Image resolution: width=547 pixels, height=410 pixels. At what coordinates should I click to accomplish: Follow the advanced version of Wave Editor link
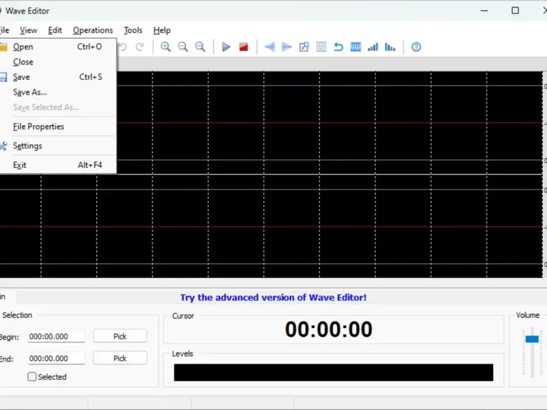273,297
